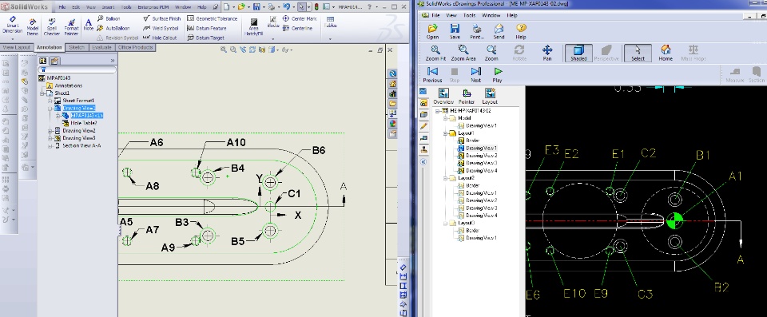
Task: Insert a Weld Symbol
Action: 161,29
